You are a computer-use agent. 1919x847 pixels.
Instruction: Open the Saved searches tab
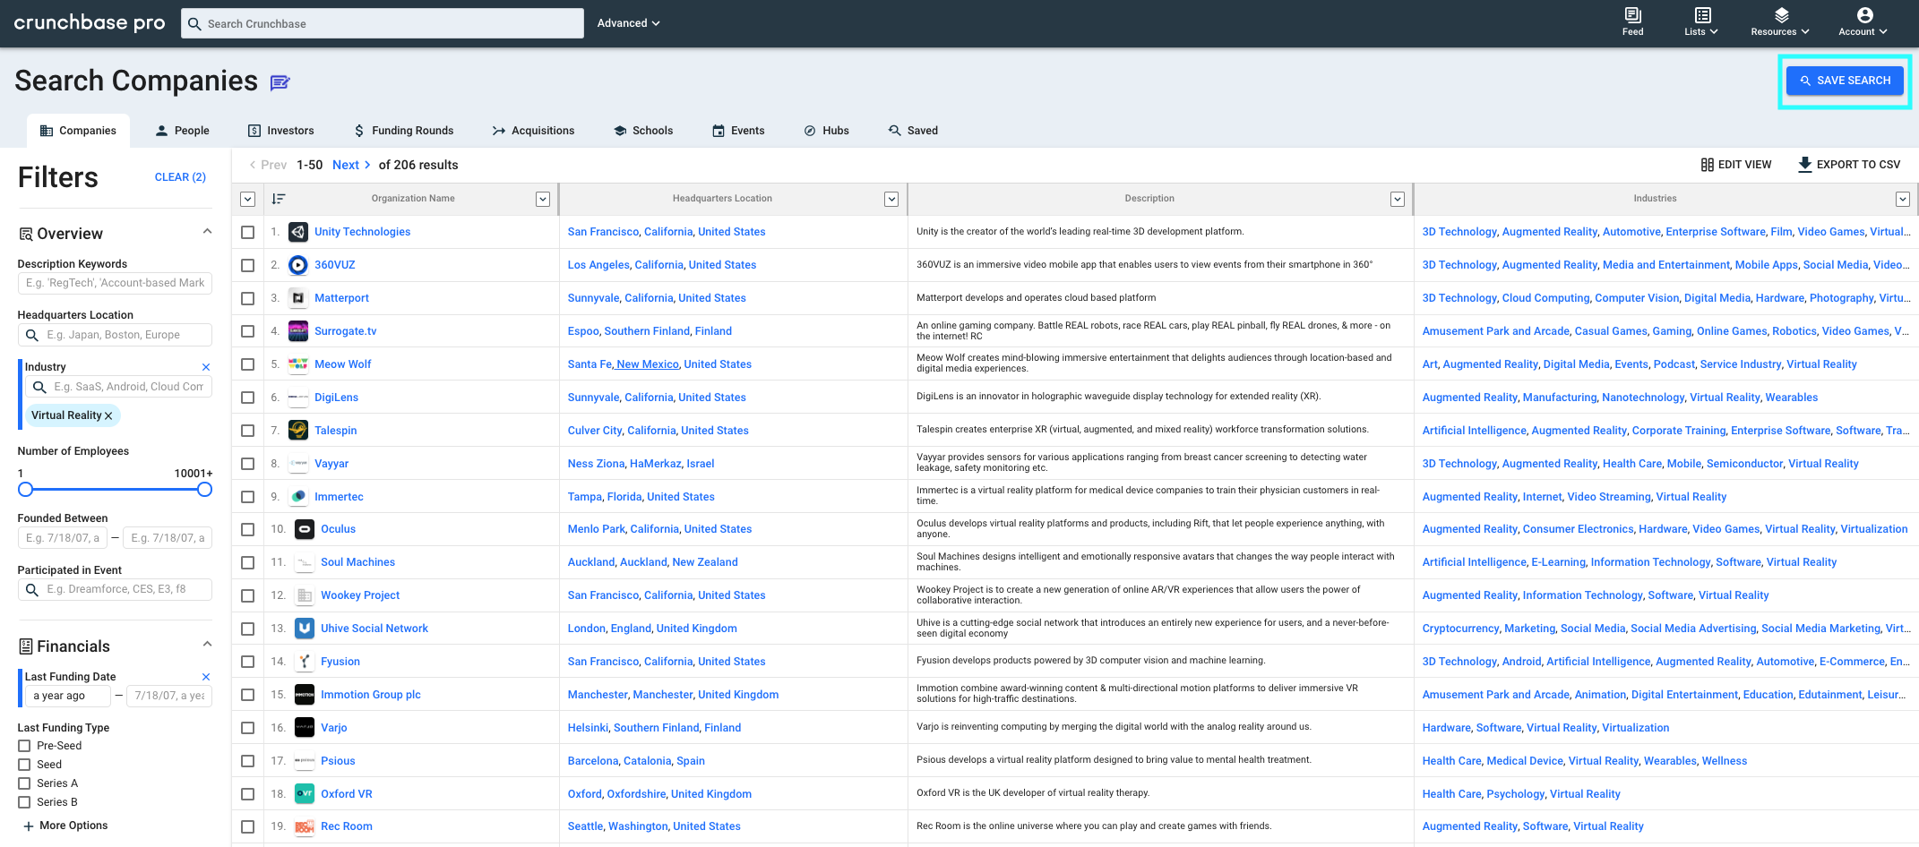(x=913, y=131)
